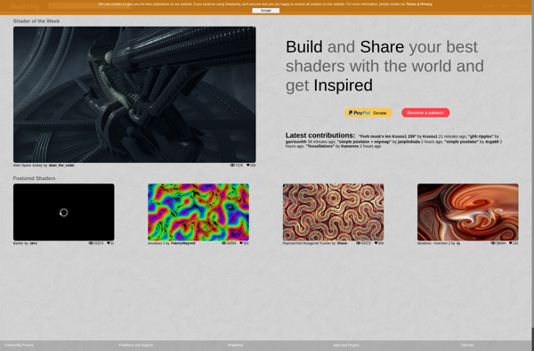Screen dimensions: 534x351
Task: Open Community Forums footer link
Action: click(x=19, y=345)
